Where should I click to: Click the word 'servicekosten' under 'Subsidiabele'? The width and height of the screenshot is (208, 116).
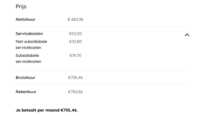tap(28, 62)
